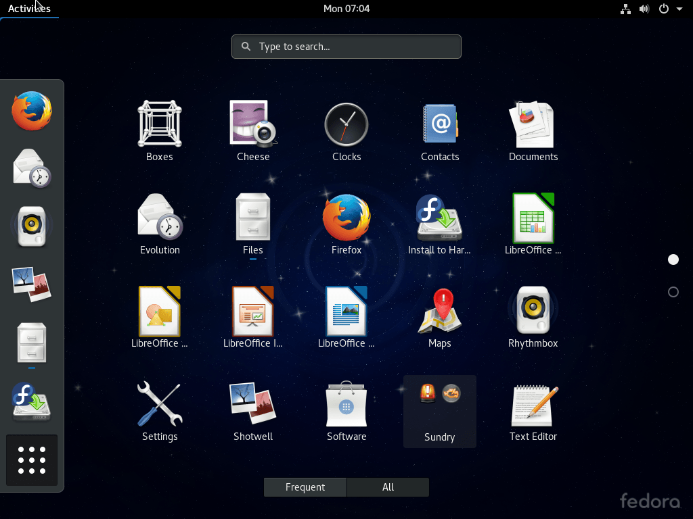
Task: Click Evolution mail in the dash
Action: point(32,168)
